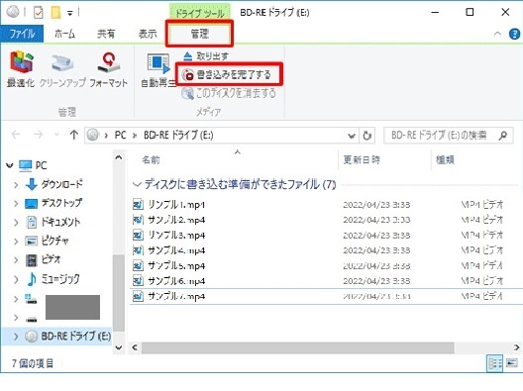Viewport: 523px width, 391px height.
Task: Switch to details view in status bar
Action: click(x=494, y=362)
